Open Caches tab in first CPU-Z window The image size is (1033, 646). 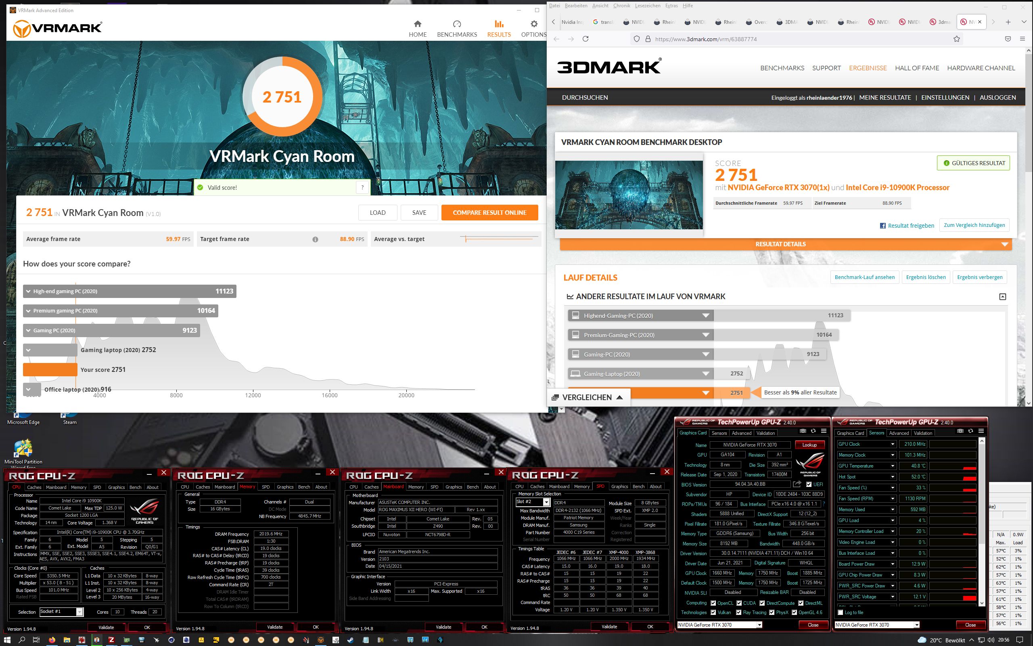point(34,487)
